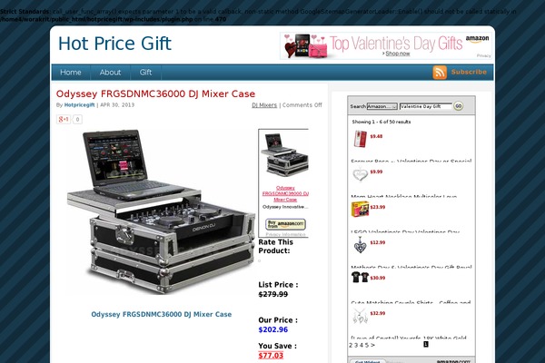Go to results page 2
The width and height of the screenshot is (545, 363).
(x=351, y=345)
